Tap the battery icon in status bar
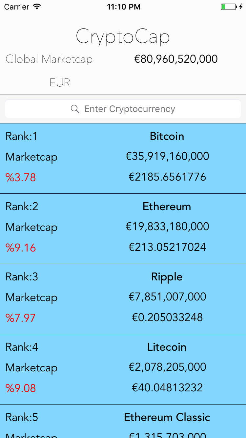The width and height of the screenshot is (246, 438). tap(228, 7)
